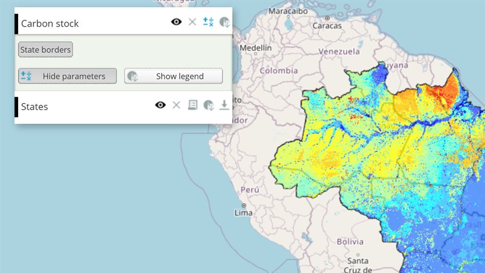Click the Caracas city marker on the map

click(x=327, y=18)
